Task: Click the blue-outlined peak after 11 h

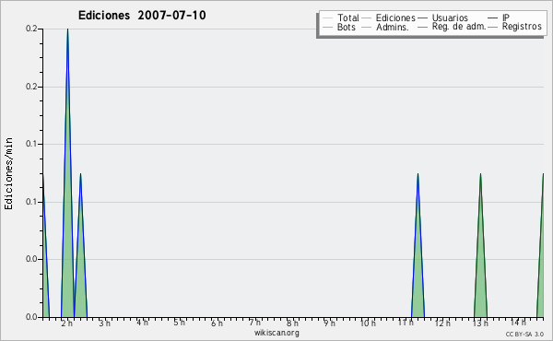Action: coord(418,245)
